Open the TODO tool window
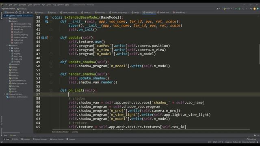 click(15, 139)
